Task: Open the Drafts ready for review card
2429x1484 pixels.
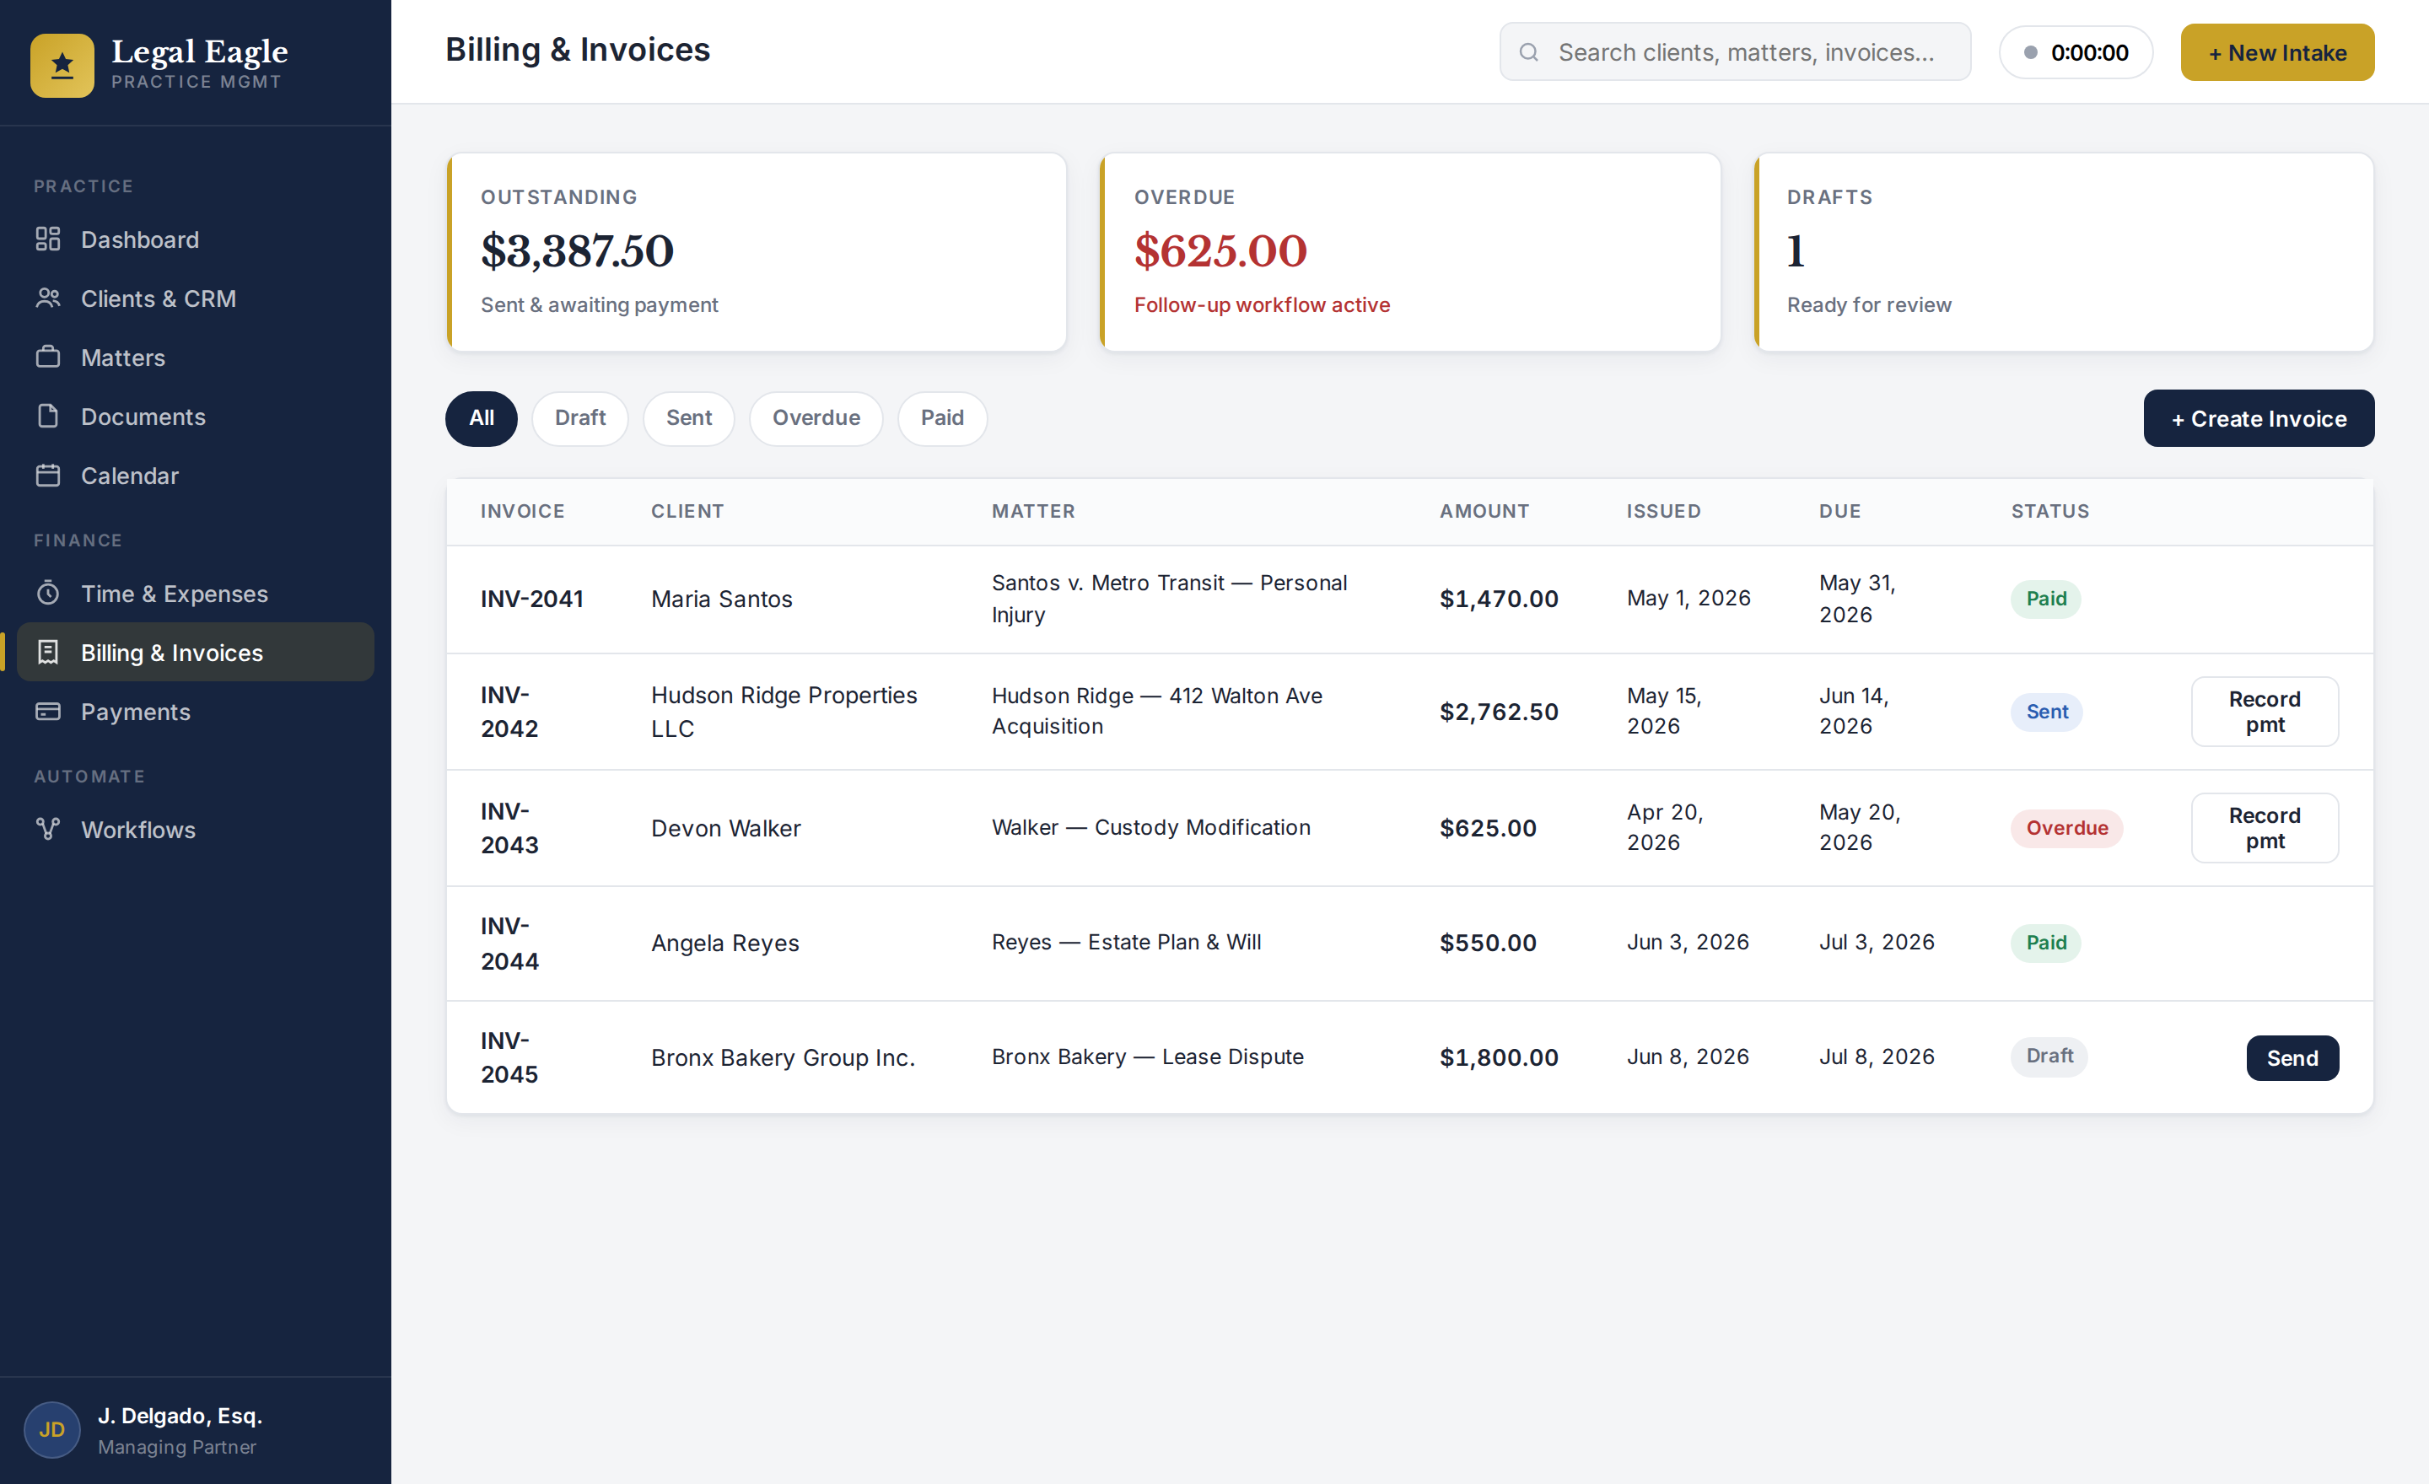Action: point(2065,252)
